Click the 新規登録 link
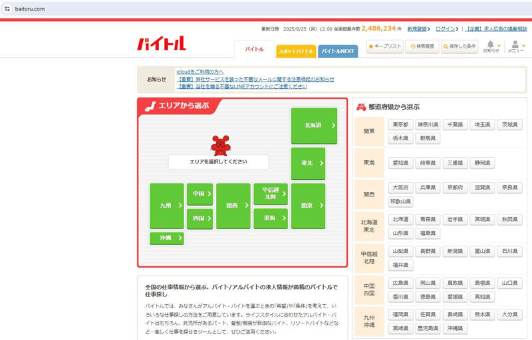 419,29
